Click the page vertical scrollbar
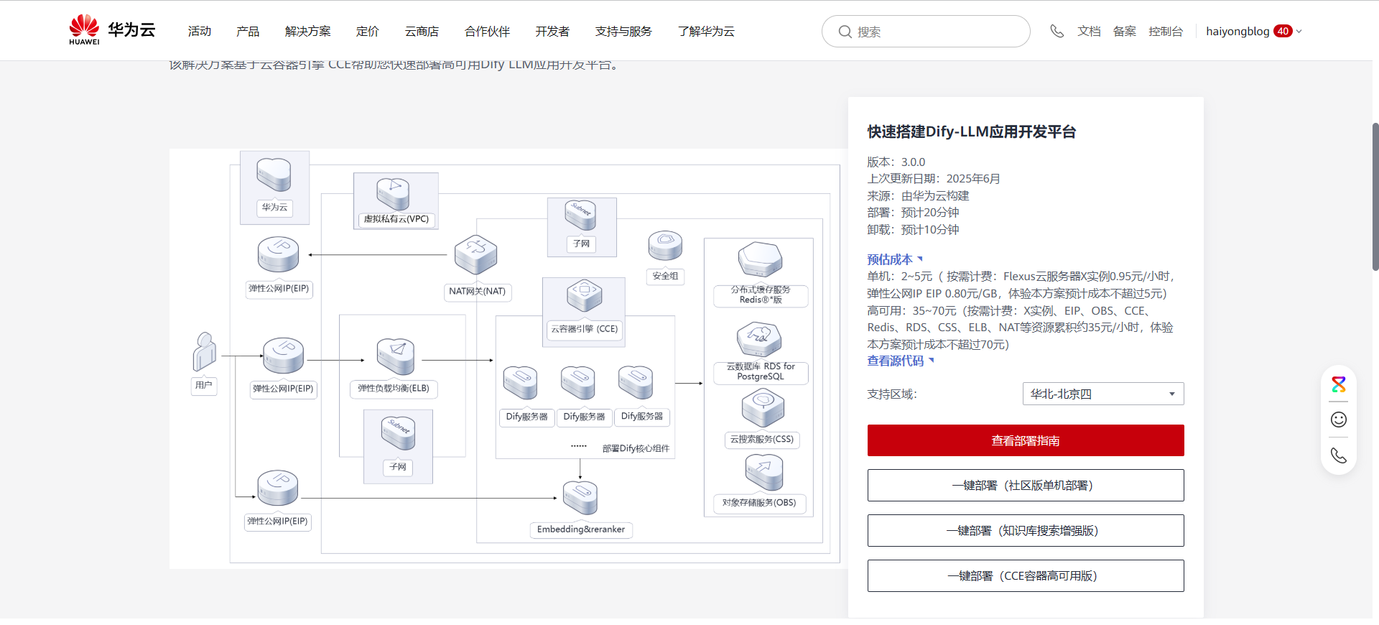Screen dimensions: 1379x625 click(x=1375, y=196)
